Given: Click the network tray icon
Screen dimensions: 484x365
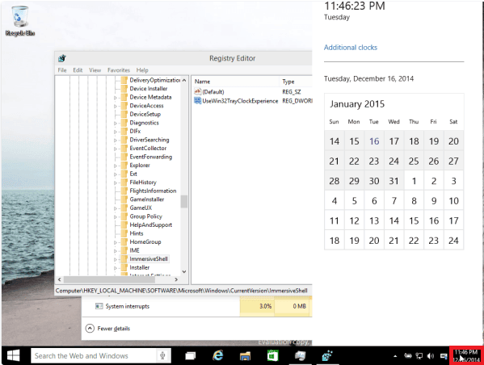Looking at the screenshot, I should click(419, 356).
